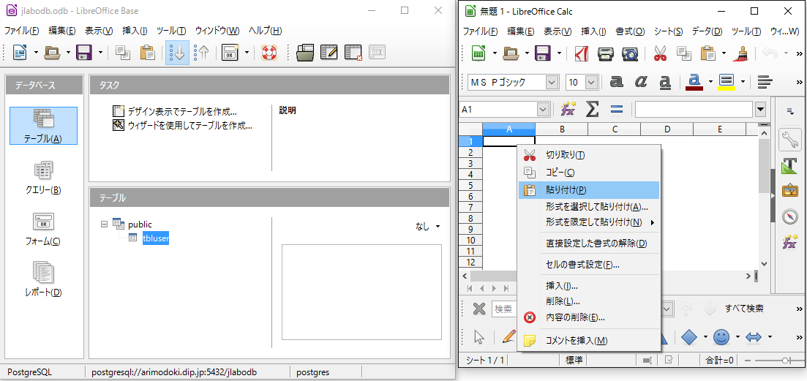Click Function Wizard fx icon in Calc
The height and width of the screenshot is (381, 807).
(x=568, y=109)
